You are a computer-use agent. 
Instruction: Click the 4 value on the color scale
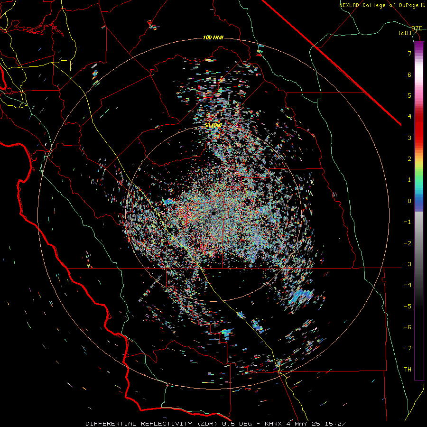(409, 117)
